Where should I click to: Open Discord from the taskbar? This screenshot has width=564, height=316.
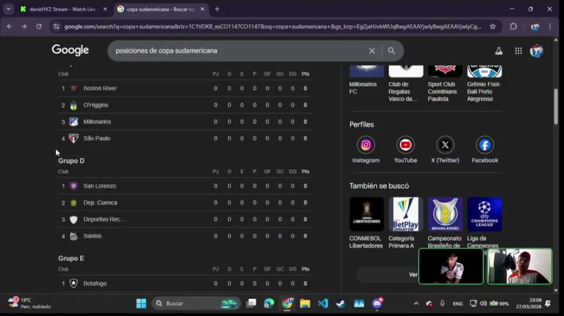[377, 303]
